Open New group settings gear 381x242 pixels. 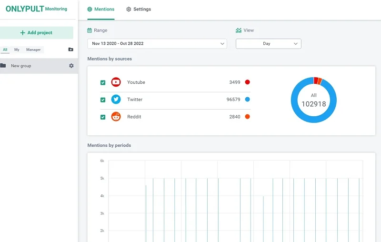pos(71,66)
